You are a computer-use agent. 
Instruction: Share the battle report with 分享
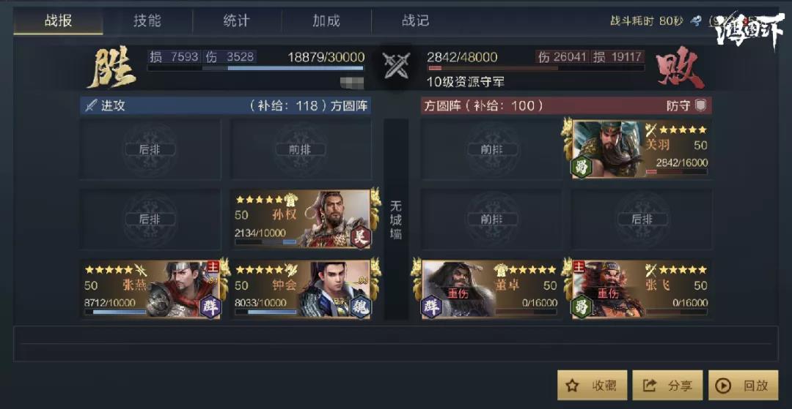668,386
